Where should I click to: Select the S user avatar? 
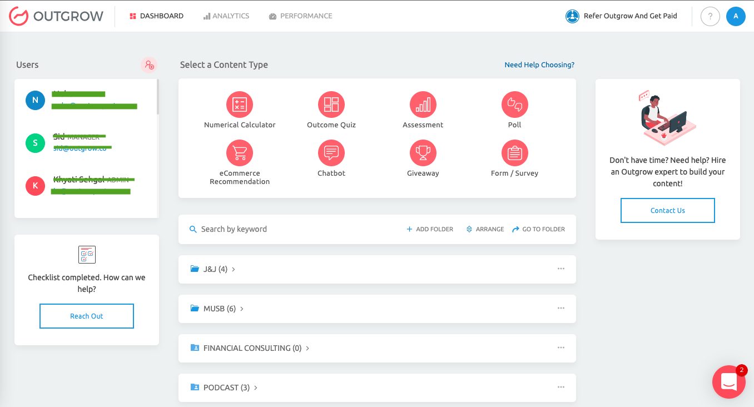point(35,143)
